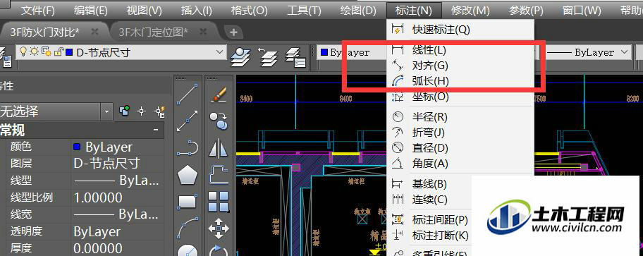Open the Layer States Manager icon

click(x=295, y=57)
